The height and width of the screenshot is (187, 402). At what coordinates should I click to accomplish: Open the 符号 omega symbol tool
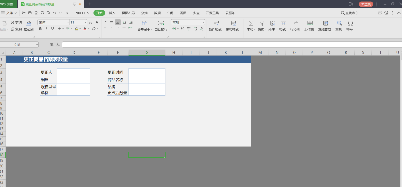(350, 23)
